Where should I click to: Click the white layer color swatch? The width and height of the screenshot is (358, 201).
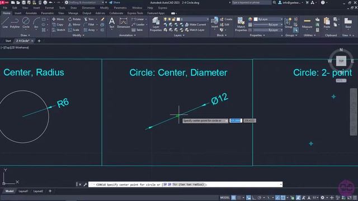pyautogui.click(x=178, y=19)
